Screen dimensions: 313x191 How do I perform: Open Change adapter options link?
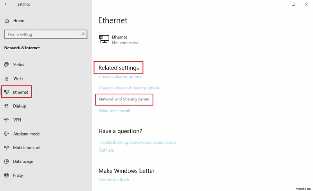pyautogui.click(x=120, y=77)
